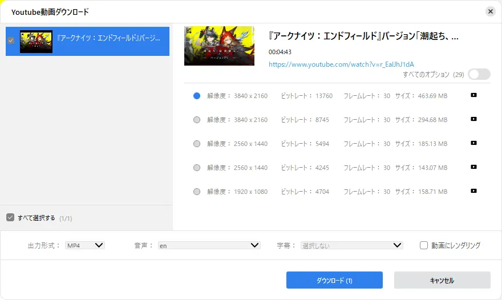The height and width of the screenshot is (300, 502).
Task: Open the YouTube video URL link
Action: (x=341, y=64)
